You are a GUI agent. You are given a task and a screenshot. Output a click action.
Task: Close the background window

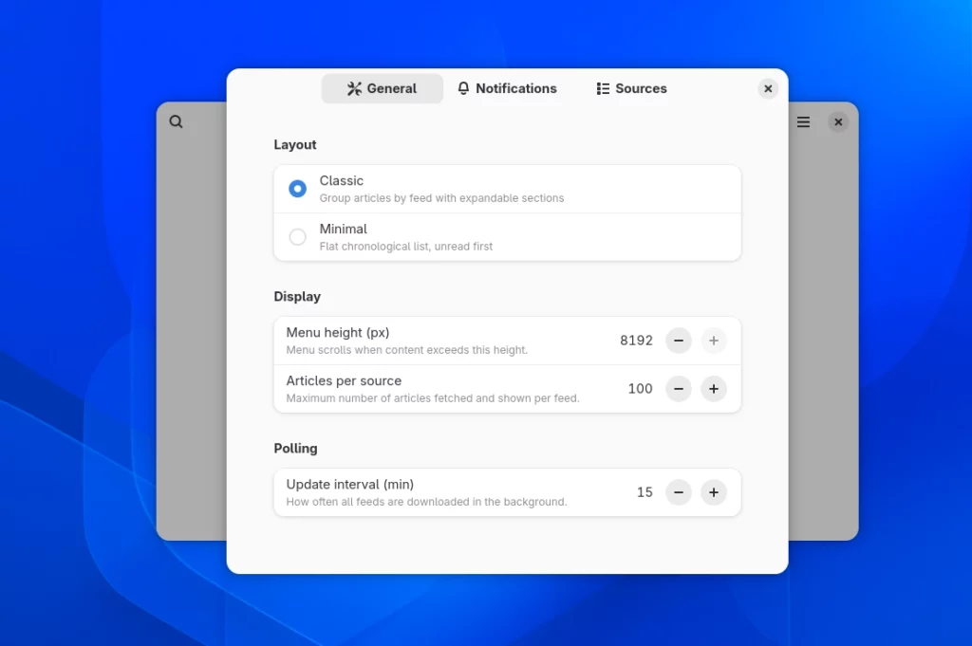(838, 122)
